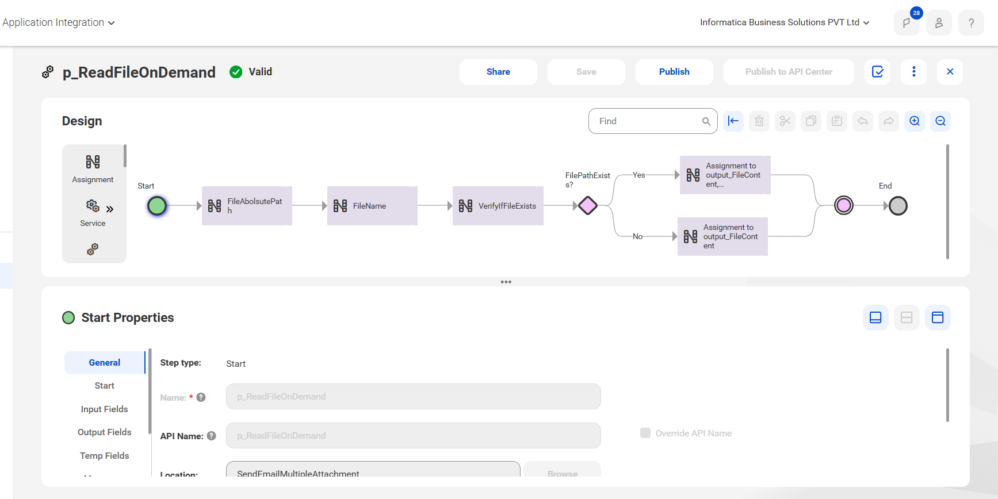998x499 pixels.
Task: Zoom out on the design canvas
Action: coord(940,121)
